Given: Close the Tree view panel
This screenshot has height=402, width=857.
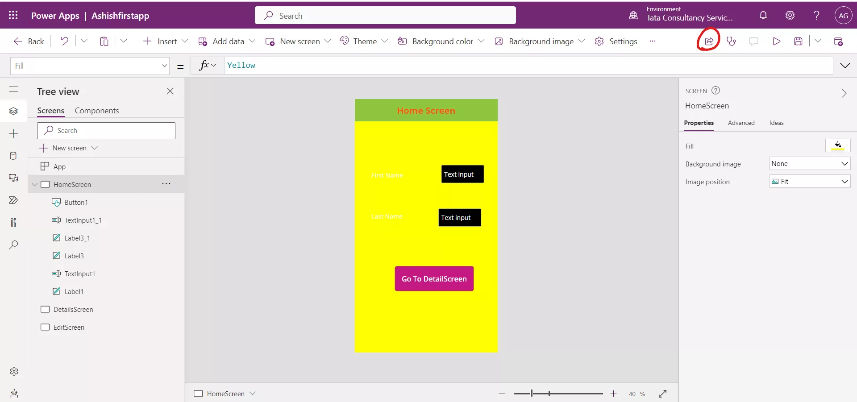Looking at the screenshot, I should (170, 91).
